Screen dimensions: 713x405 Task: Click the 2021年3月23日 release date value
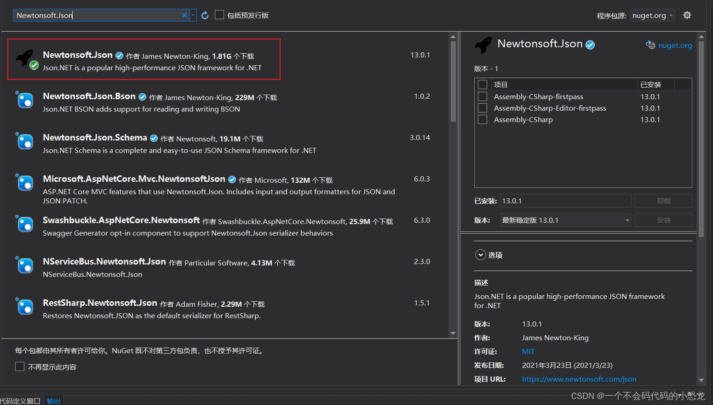[567, 365]
